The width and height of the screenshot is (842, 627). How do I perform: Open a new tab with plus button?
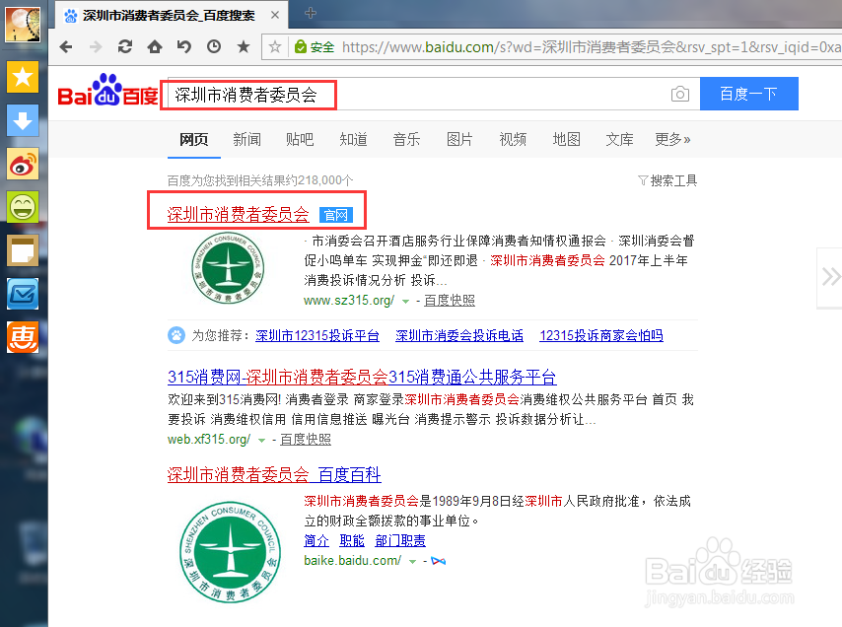click(x=310, y=13)
